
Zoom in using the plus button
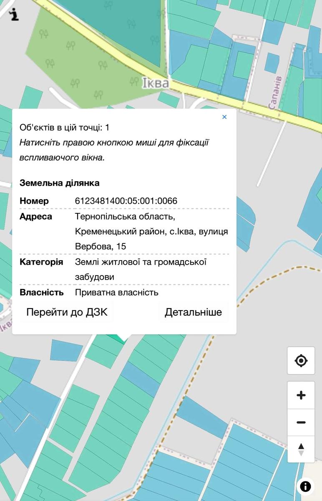tap(301, 395)
